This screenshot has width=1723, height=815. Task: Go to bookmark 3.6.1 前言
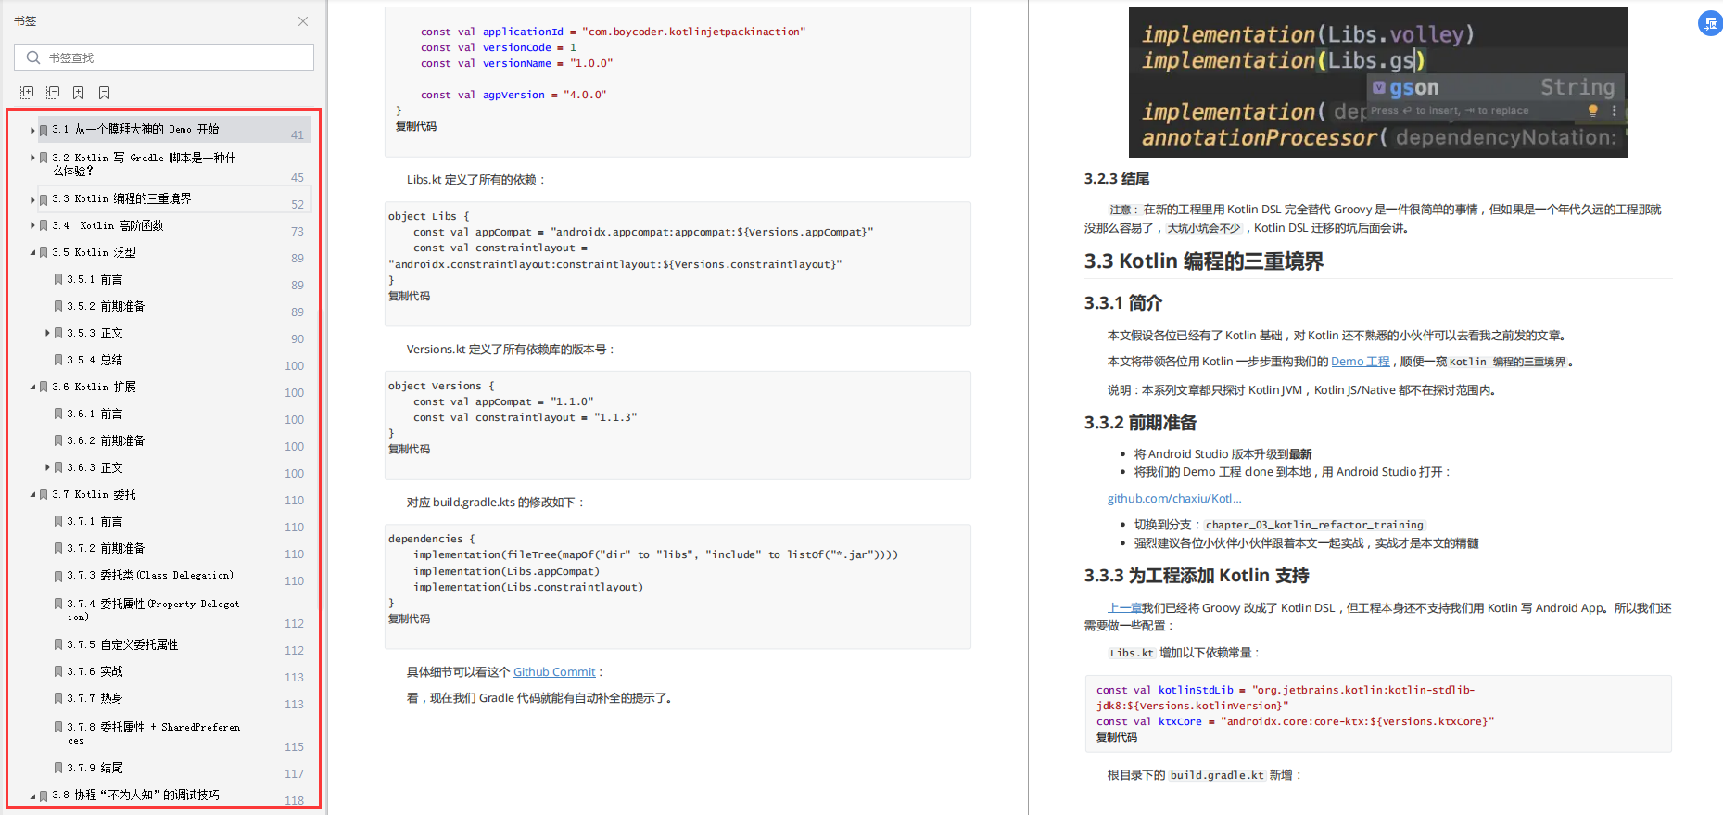pos(95,414)
